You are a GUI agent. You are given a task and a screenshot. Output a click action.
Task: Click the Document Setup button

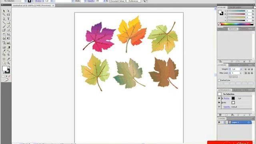[x=117, y=1]
